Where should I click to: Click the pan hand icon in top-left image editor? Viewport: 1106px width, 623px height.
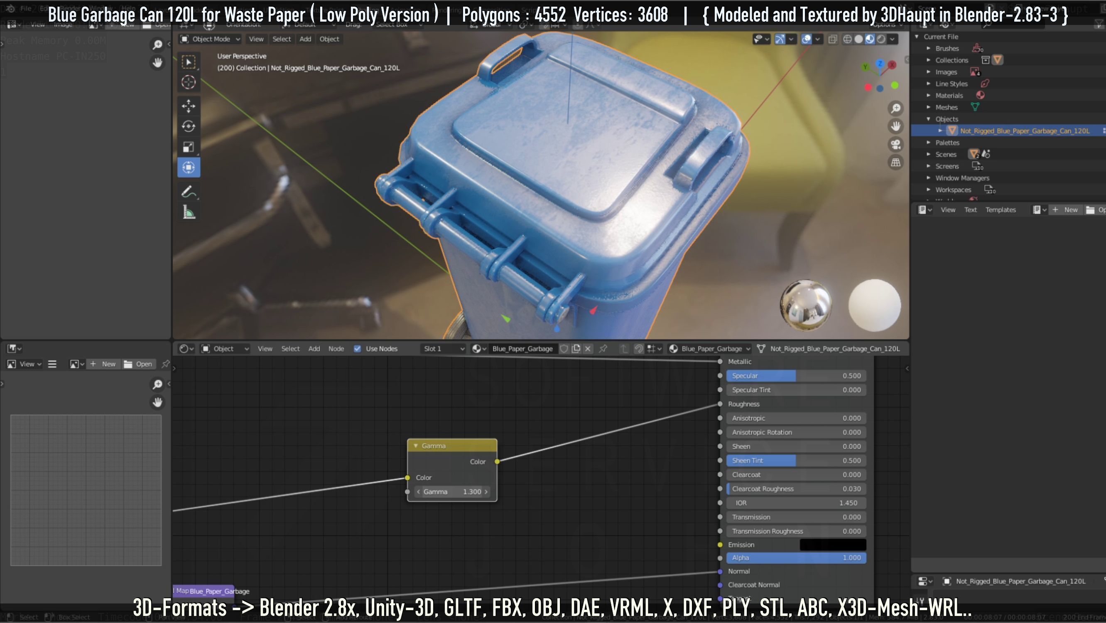157,62
